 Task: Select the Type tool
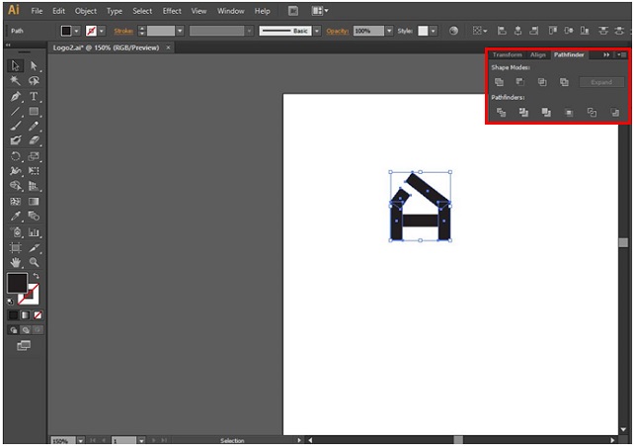point(34,96)
